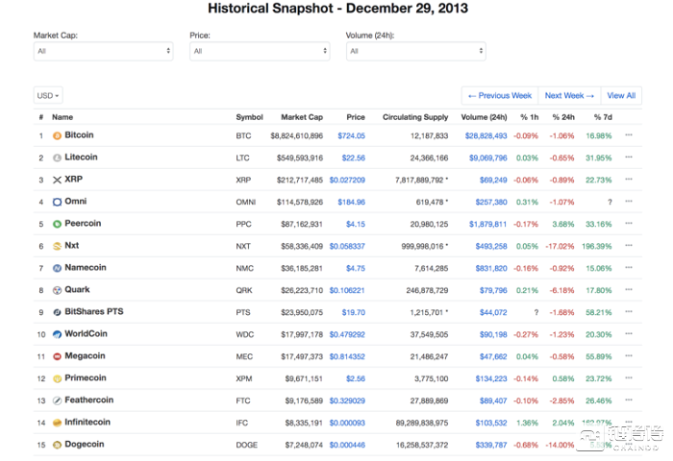The image size is (673, 461).
Task: Open the Primecoin name link
Action: (86, 378)
